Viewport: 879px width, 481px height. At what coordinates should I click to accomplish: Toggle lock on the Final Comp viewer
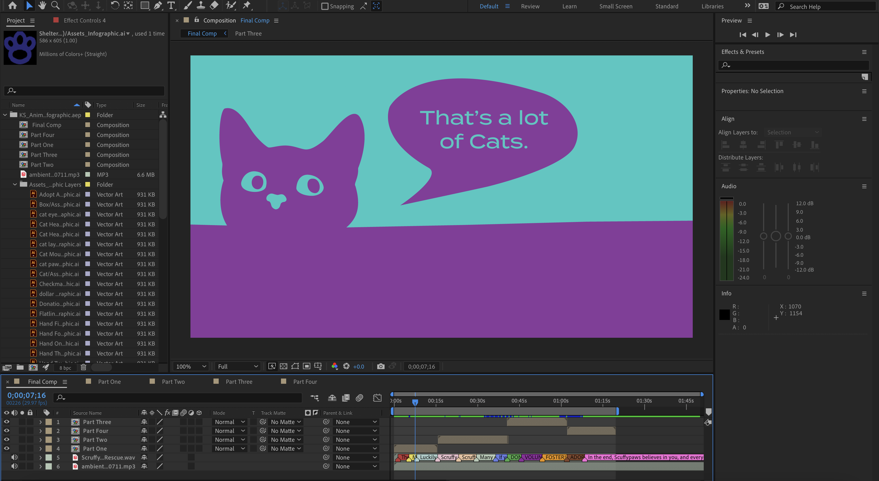pyautogui.click(x=196, y=20)
